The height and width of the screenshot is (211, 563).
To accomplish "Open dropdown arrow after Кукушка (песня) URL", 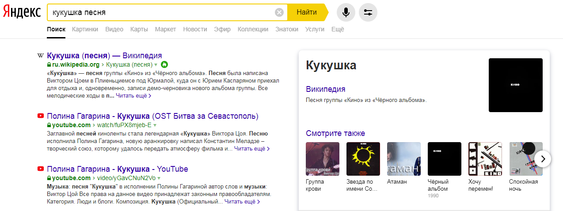I will coord(156,65).
